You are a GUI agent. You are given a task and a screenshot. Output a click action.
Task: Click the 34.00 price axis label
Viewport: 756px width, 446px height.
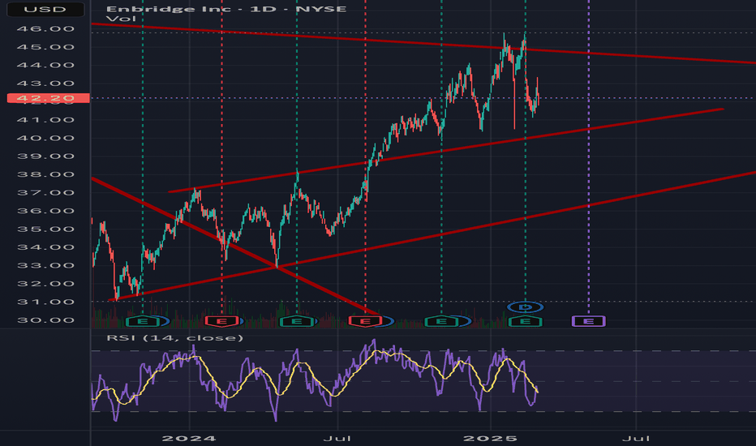click(45, 247)
